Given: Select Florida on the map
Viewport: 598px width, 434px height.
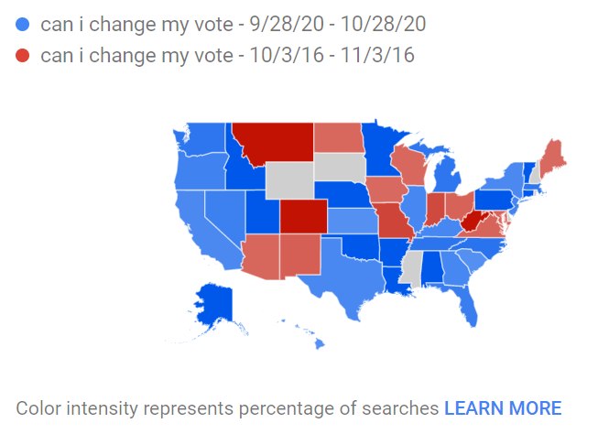Looking at the screenshot, I should [x=463, y=303].
